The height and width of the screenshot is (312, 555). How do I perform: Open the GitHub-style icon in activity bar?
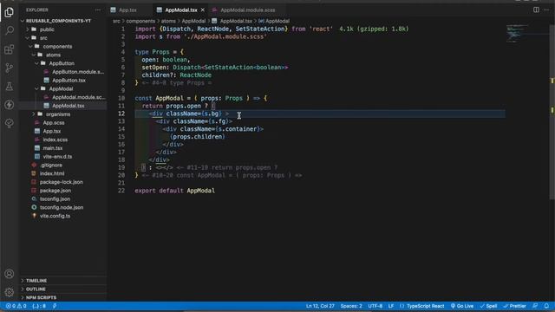(x=10, y=123)
